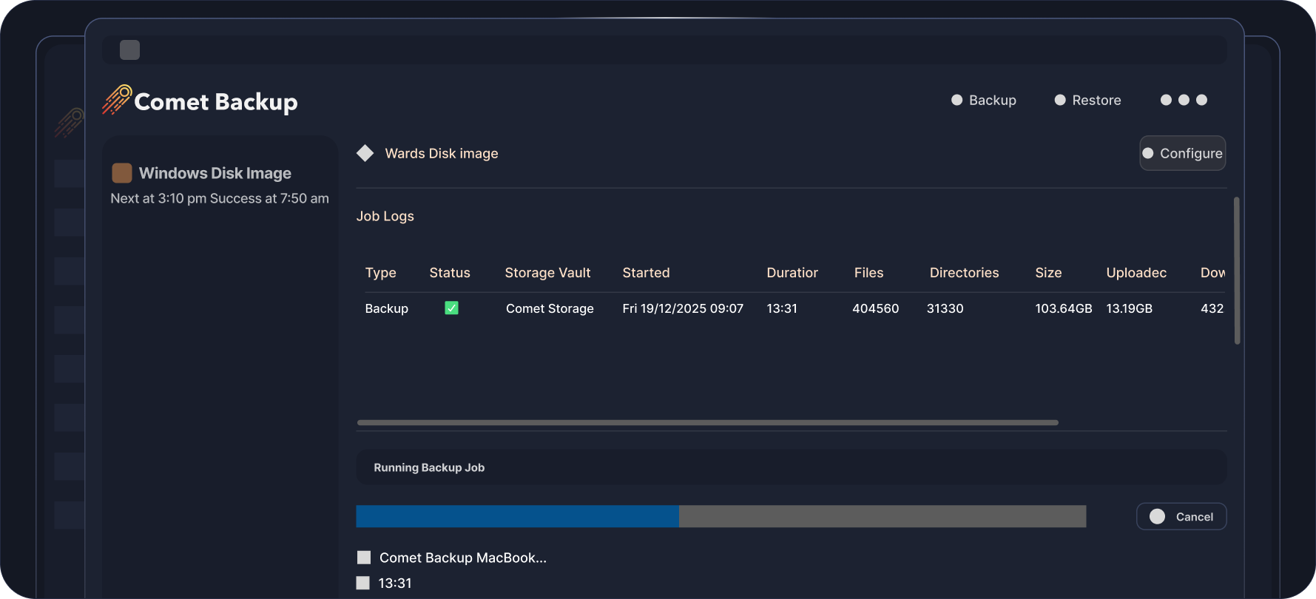Sort job logs by Started column
1316x599 pixels.
[x=646, y=273]
